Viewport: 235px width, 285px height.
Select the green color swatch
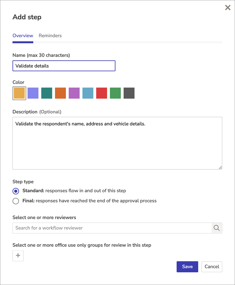pyautogui.click(x=115, y=93)
